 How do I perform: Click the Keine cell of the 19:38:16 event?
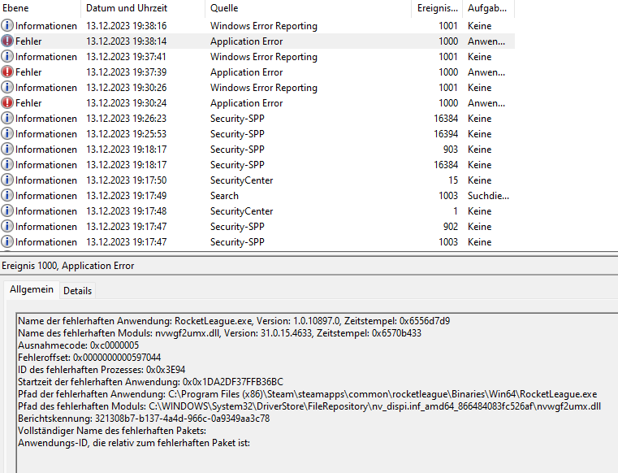pyautogui.click(x=480, y=26)
